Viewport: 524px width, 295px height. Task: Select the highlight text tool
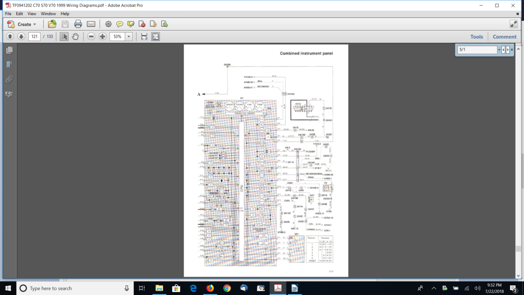click(131, 24)
